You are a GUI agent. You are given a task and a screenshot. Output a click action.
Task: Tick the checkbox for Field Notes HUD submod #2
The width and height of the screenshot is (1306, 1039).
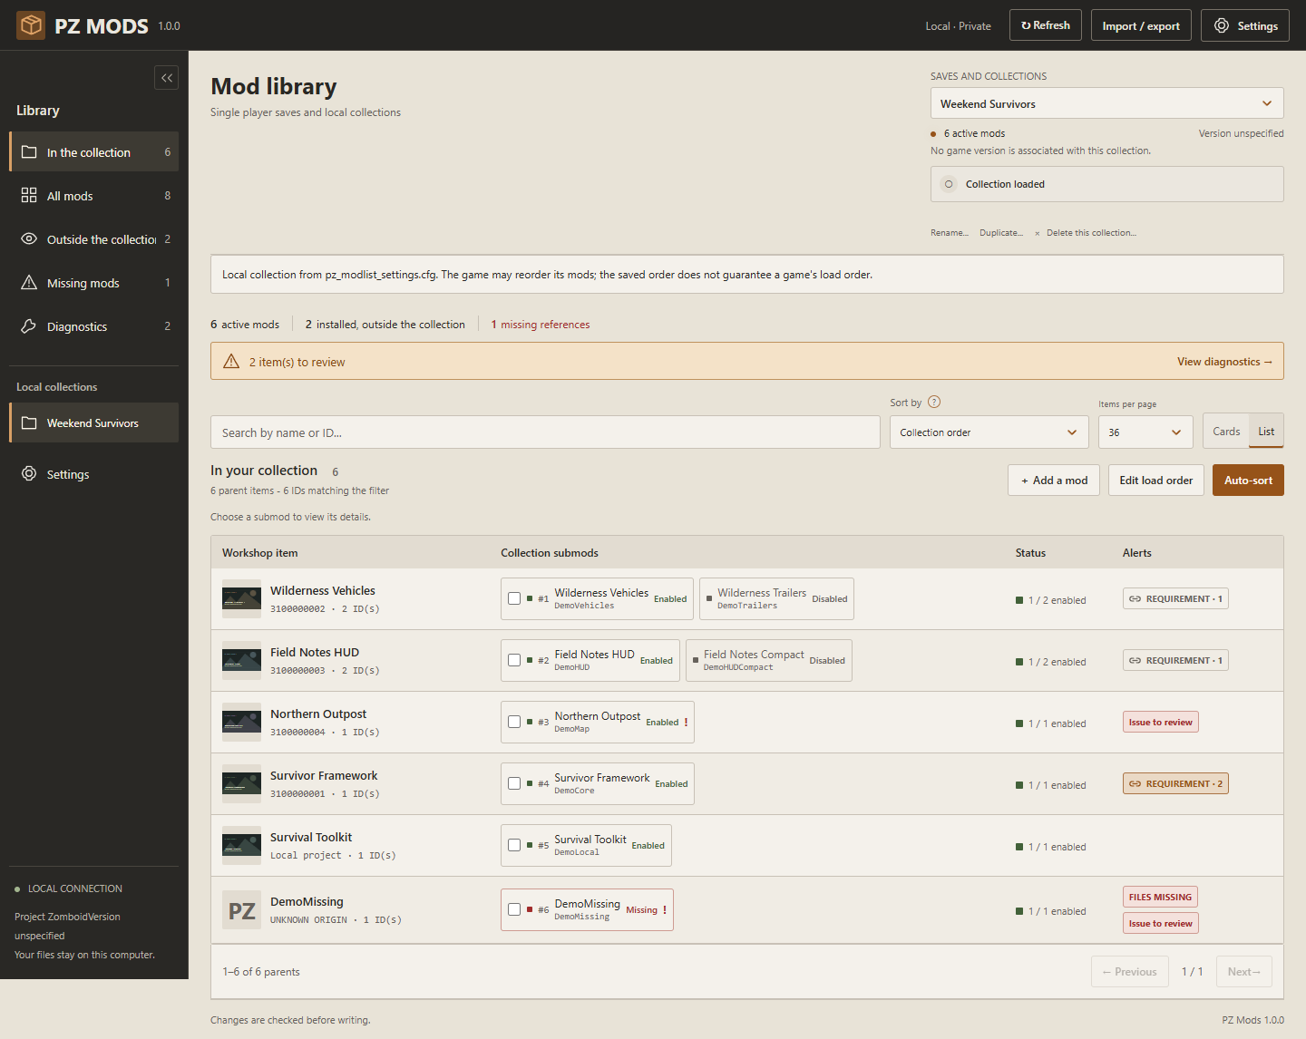(514, 660)
